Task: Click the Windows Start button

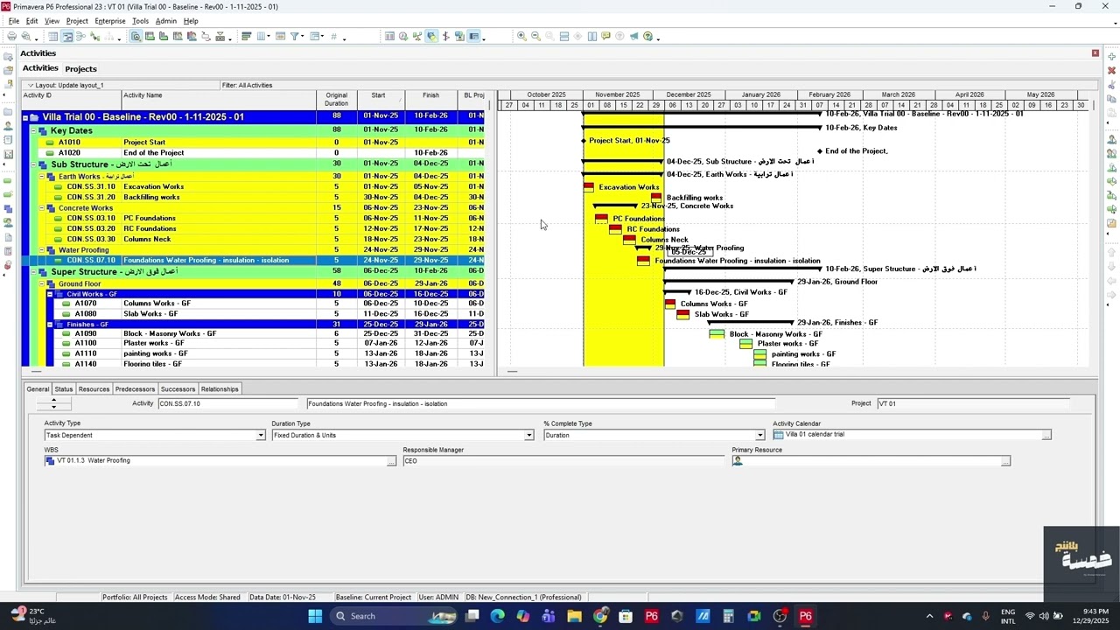Action: [315, 616]
